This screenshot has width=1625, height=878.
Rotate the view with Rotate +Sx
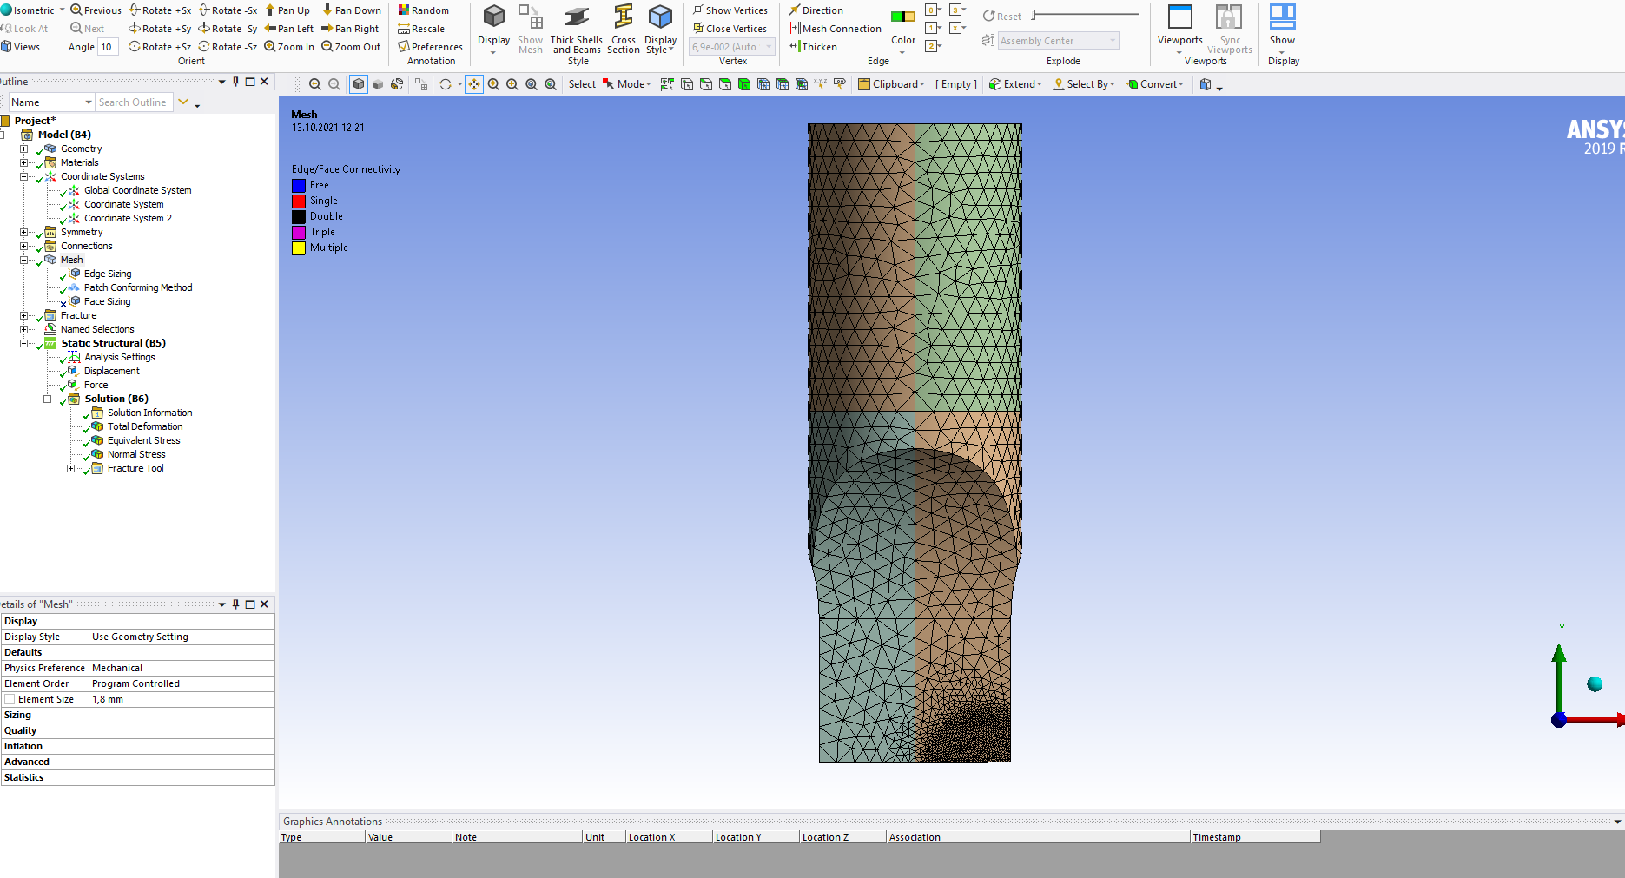161,10
